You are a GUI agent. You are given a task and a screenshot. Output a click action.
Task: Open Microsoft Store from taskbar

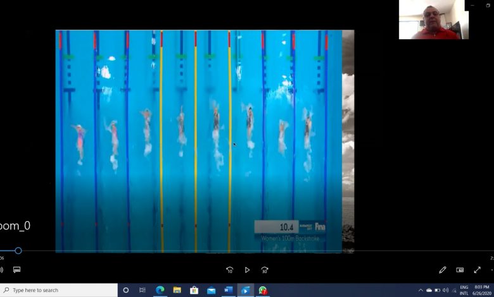194,290
